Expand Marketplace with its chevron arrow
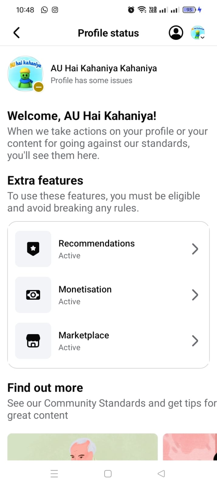The image size is (217, 487). coord(195,341)
